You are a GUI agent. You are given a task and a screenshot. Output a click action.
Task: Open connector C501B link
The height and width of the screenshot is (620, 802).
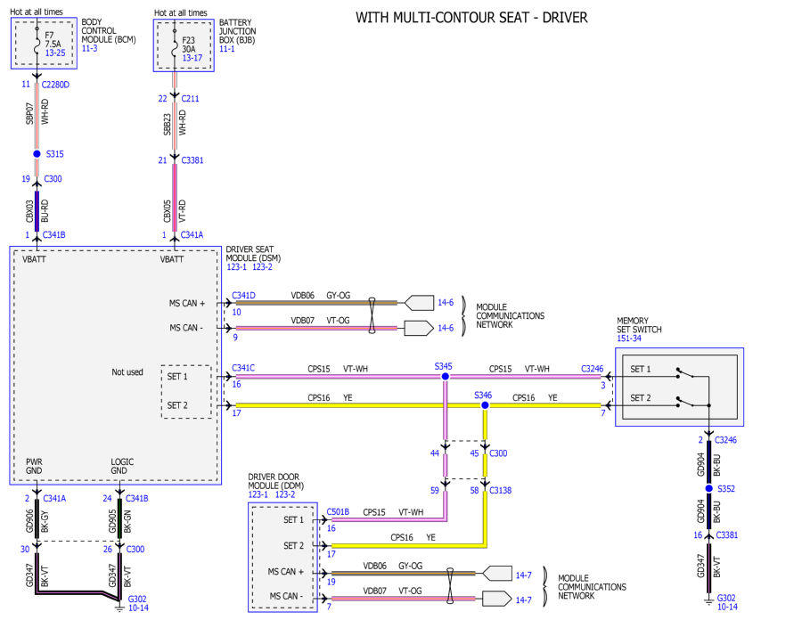click(x=338, y=512)
